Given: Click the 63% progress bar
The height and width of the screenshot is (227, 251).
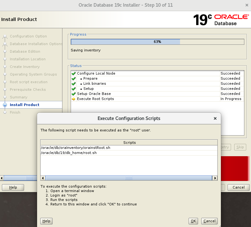Looking at the screenshot, I should [158, 42].
